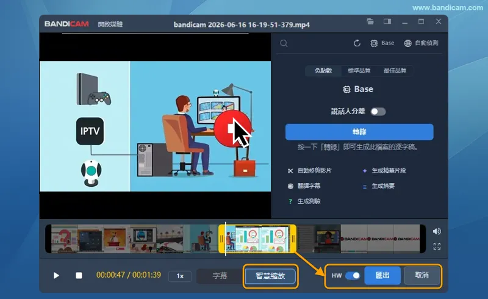Viewport: 488px width, 299px height.
Task: Play the video
Action: pos(56,276)
